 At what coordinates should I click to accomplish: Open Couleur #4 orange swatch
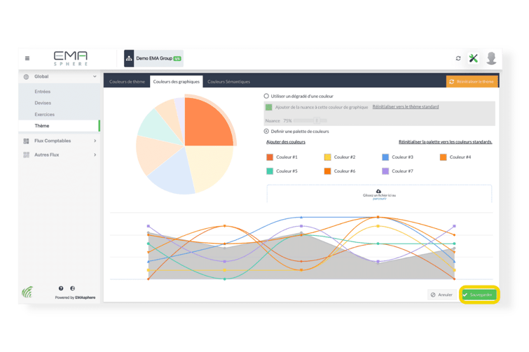443,157
